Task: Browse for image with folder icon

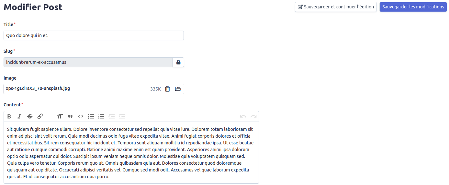Action: point(178,89)
